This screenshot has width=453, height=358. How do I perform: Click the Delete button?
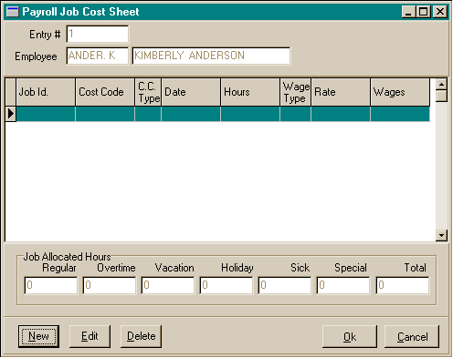click(x=141, y=336)
